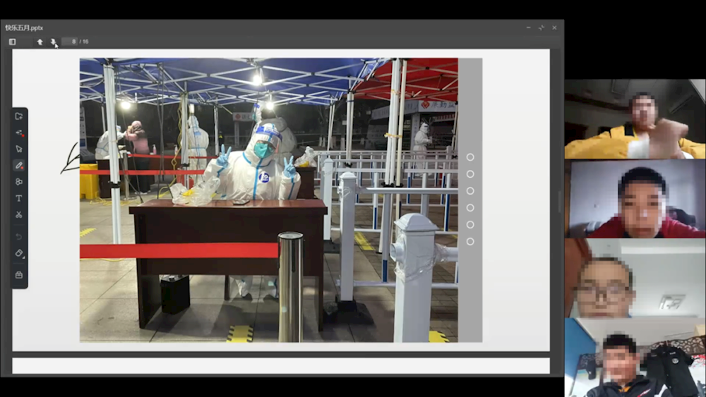Screen dimensions: 706x397
Task: Go to next page with down arrow
Action: 54,42
